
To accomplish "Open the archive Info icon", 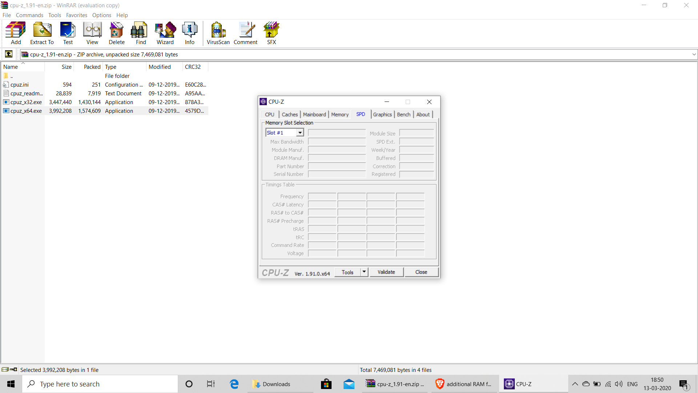I will [x=189, y=33].
